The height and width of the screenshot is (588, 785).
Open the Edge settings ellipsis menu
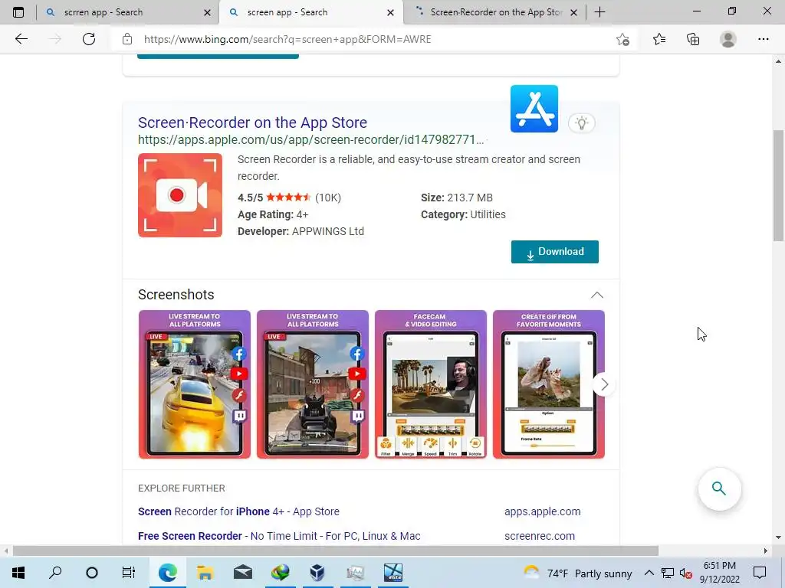(x=763, y=39)
